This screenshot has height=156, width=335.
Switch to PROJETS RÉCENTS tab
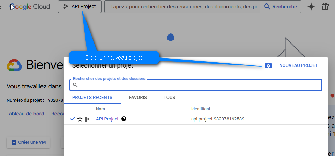(92, 97)
